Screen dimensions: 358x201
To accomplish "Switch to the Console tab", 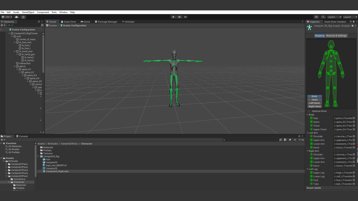I will pos(22,136).
